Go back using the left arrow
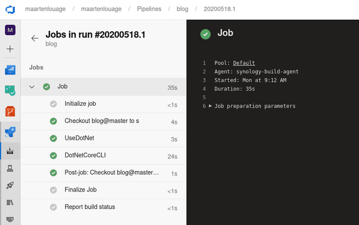359x225 pixels. coord(35,38)
